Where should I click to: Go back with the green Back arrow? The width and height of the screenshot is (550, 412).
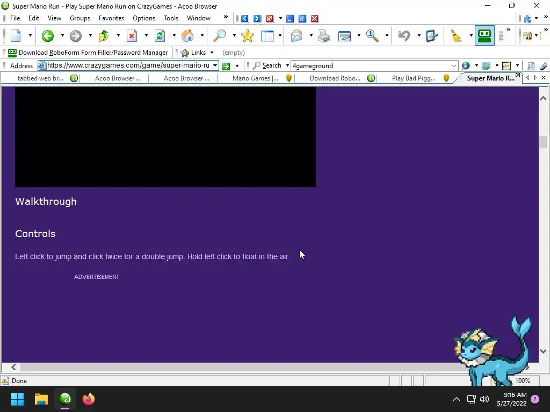click(48, 36)
